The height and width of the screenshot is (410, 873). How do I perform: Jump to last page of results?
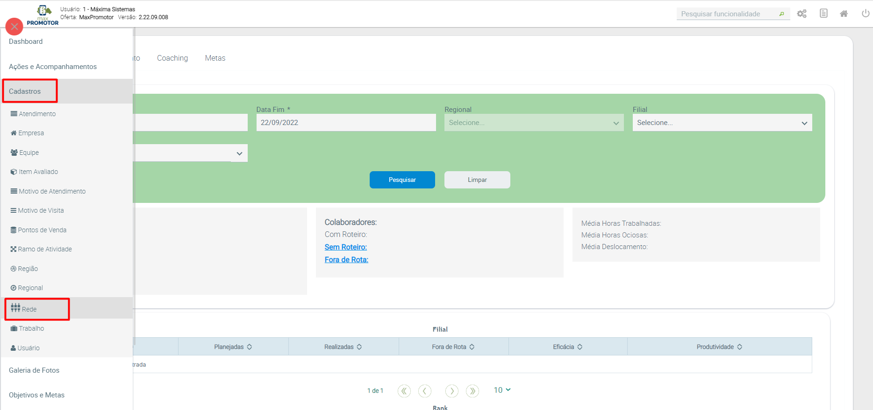tap(472, 390)
